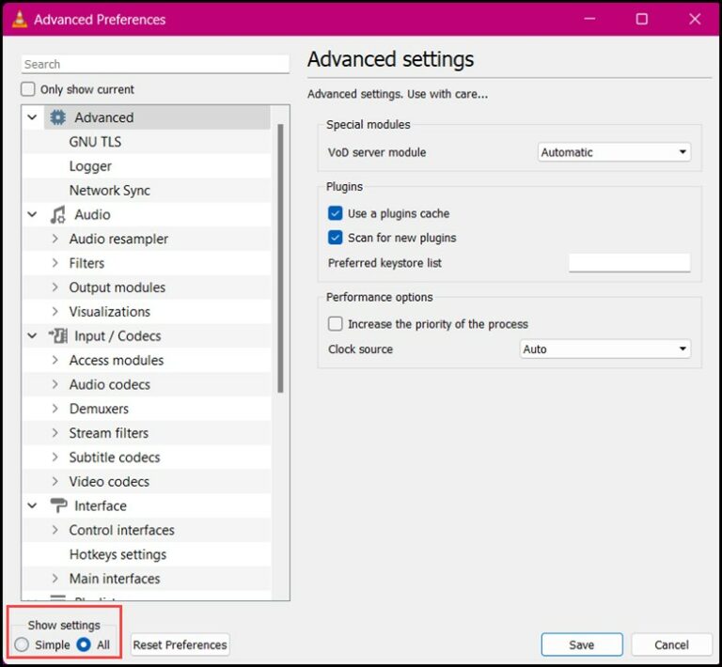Open the Hotkeys settings tree item
Image resolution: width=722 pixels, height=667 pixels.
(x=118, y=554)
